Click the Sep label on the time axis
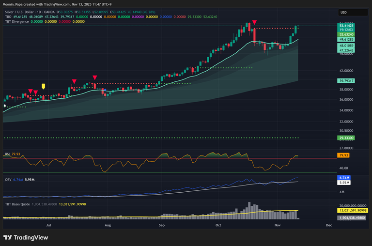Image resolution: width=372 pixels, height=246 pixels. click(x=162, y=225)
